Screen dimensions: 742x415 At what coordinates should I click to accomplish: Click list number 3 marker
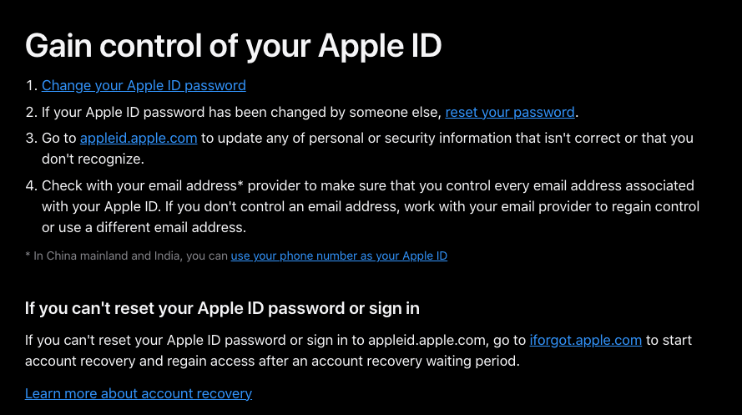(x=31, y=139)
